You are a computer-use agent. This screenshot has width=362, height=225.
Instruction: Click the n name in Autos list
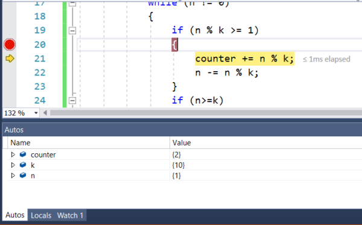[x=33, y=176]
